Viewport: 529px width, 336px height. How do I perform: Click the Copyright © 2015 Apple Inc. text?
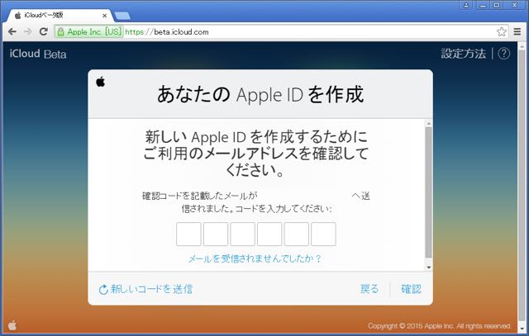pos(439,326)
